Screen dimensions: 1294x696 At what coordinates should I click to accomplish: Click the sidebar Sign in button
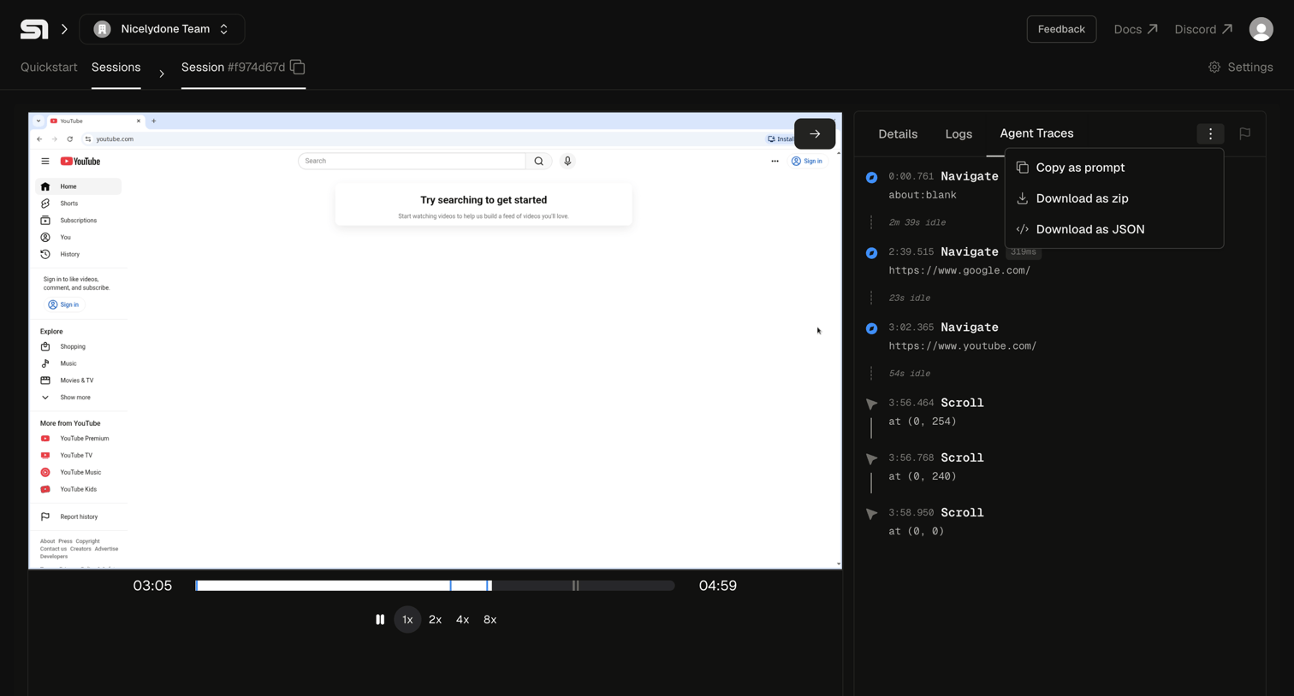coord(64,304)
